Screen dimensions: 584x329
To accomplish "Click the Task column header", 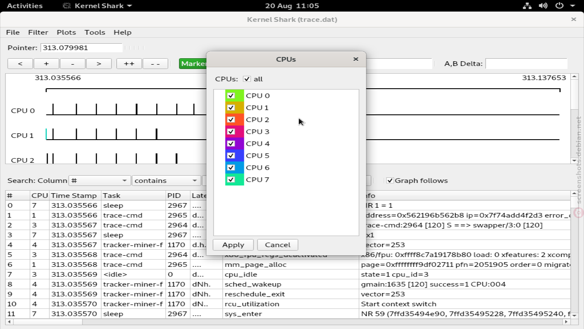I will (133, 195).
